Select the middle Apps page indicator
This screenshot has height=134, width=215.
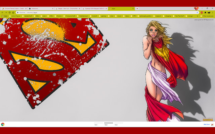109,124
